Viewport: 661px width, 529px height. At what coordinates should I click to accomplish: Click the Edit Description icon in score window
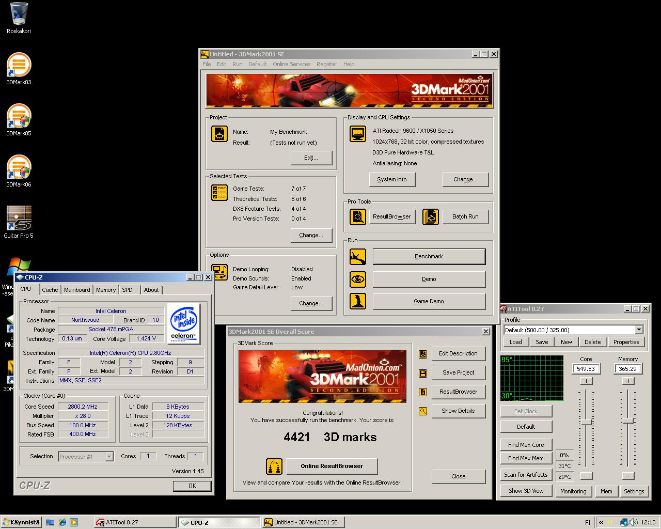click(x=423, y=354)
